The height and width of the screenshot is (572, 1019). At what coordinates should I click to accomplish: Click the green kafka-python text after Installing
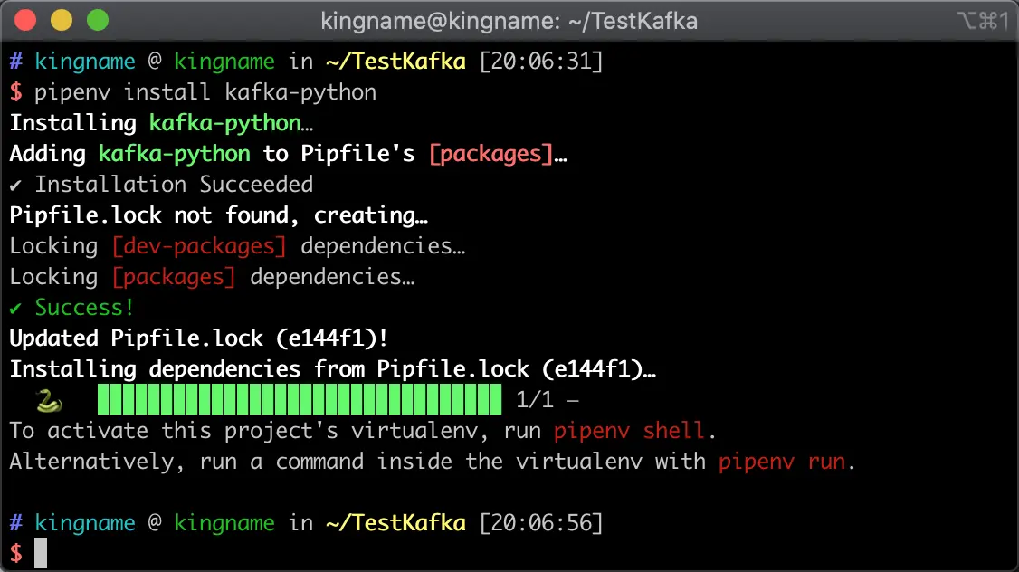(224, 123)
